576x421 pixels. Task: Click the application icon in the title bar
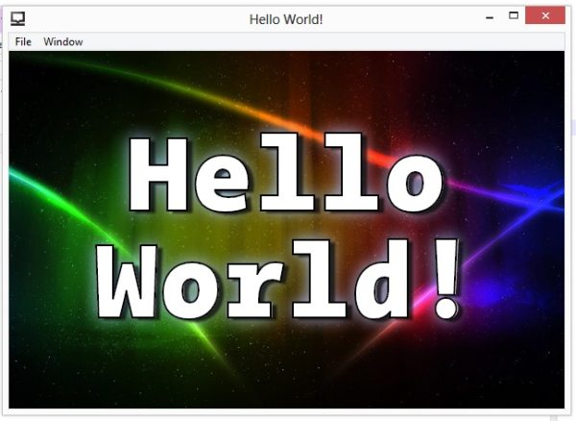pos(18,17)
